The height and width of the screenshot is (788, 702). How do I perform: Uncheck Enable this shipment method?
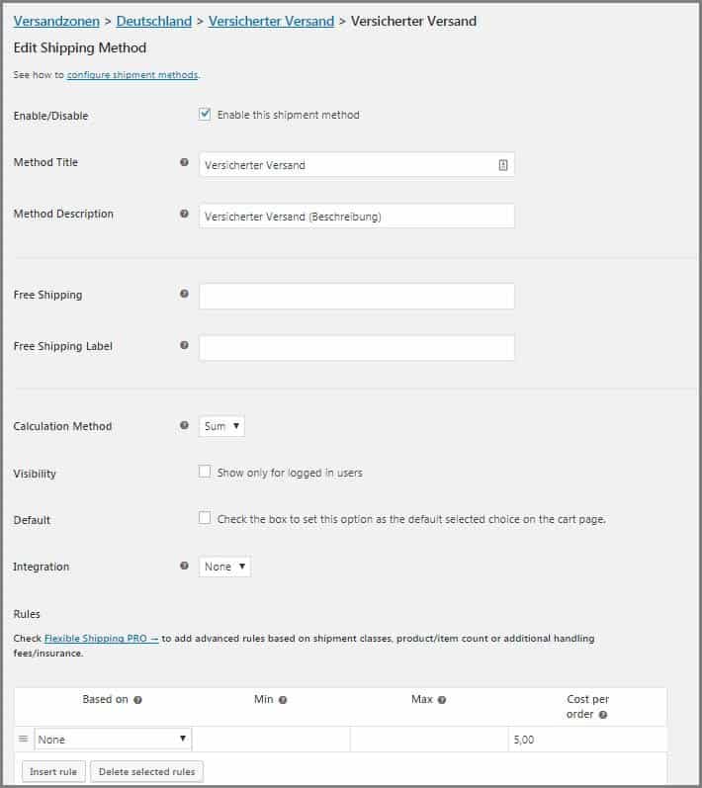click(205, 115)
